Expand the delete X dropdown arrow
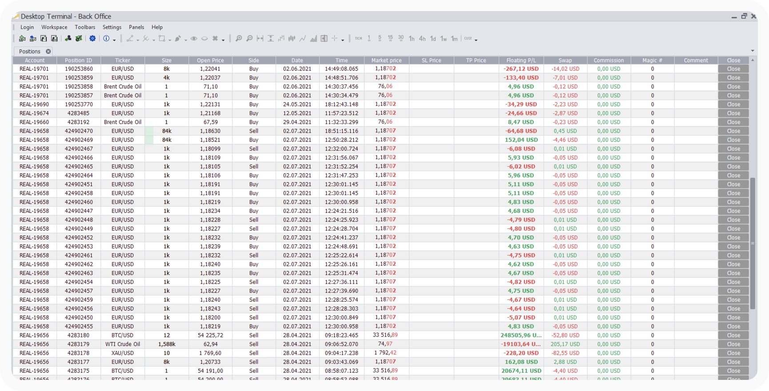 [x=223, y=40]
